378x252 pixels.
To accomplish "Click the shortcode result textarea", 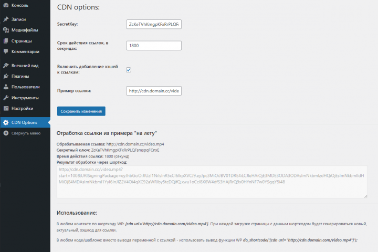I will point(212,181).
